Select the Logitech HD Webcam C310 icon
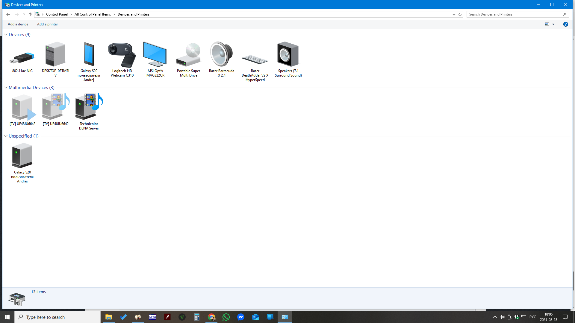Viewport: 575px width, 323px height. [x=122, y=55]
